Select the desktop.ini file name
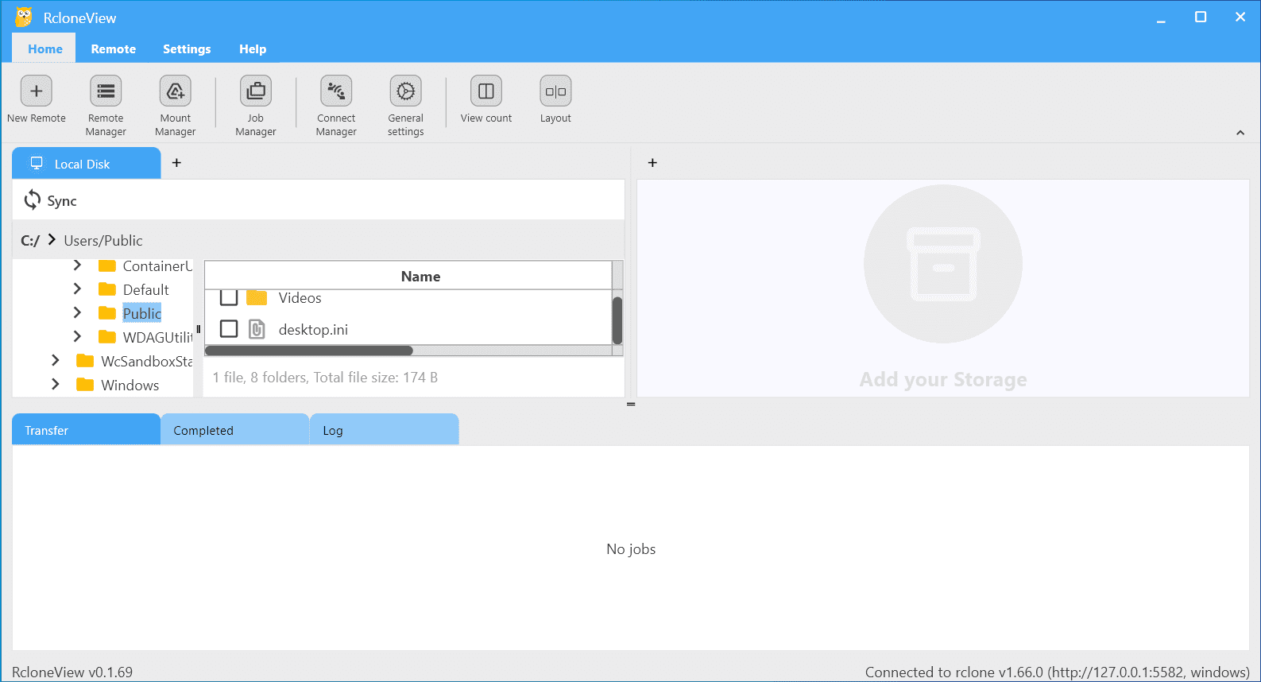Image resolution: width=1261 pixels, height=682 pixels. 313,330
